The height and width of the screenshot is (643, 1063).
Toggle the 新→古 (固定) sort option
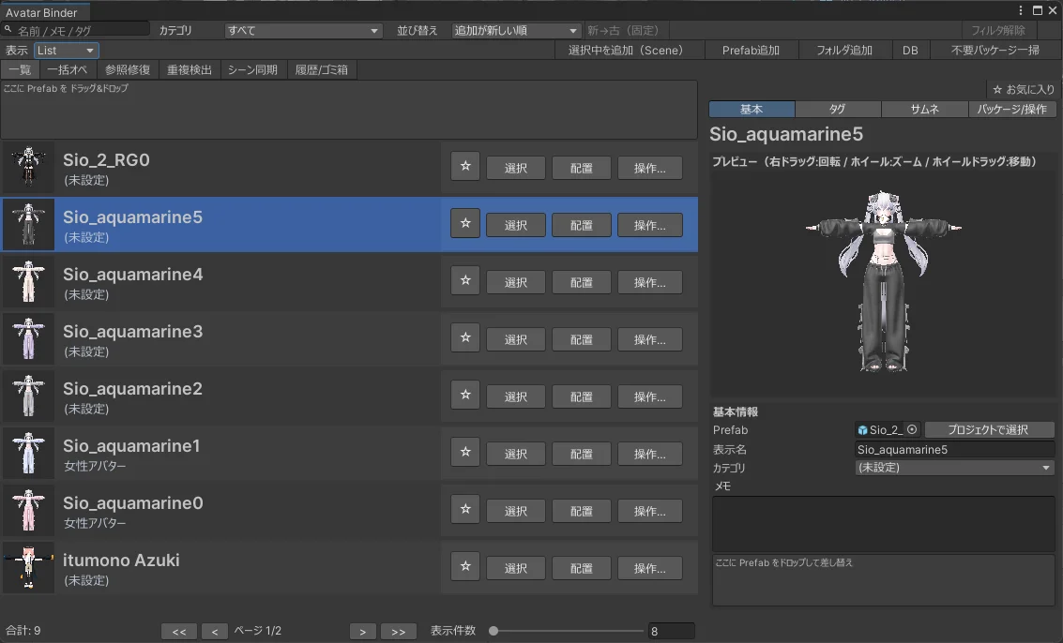[621, 30]
